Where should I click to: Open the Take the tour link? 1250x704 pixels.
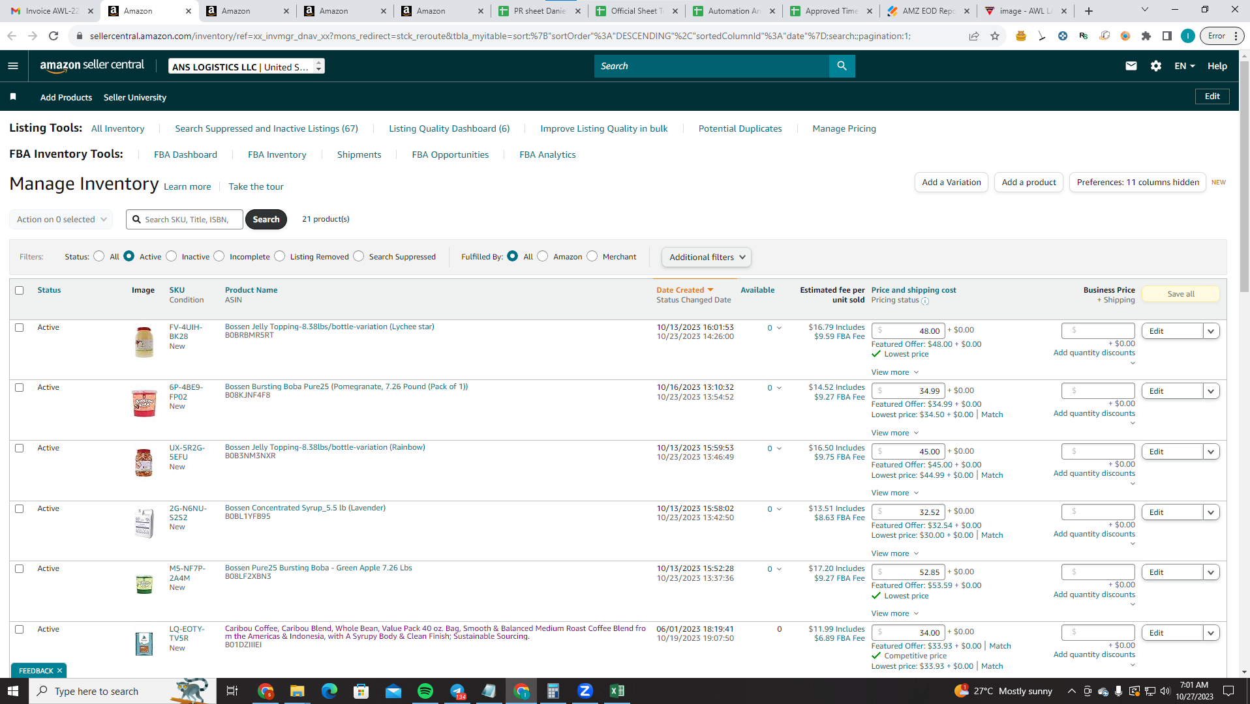click(256, 186)
